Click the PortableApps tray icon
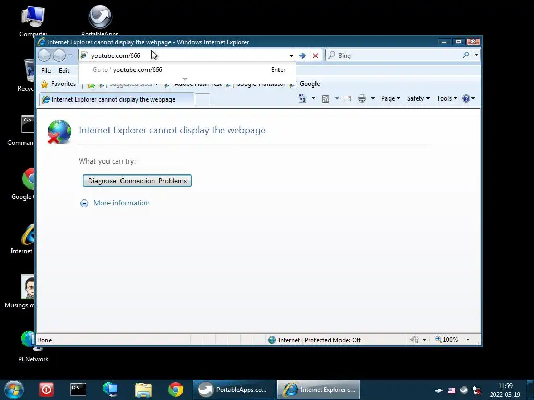 (464, 390)
